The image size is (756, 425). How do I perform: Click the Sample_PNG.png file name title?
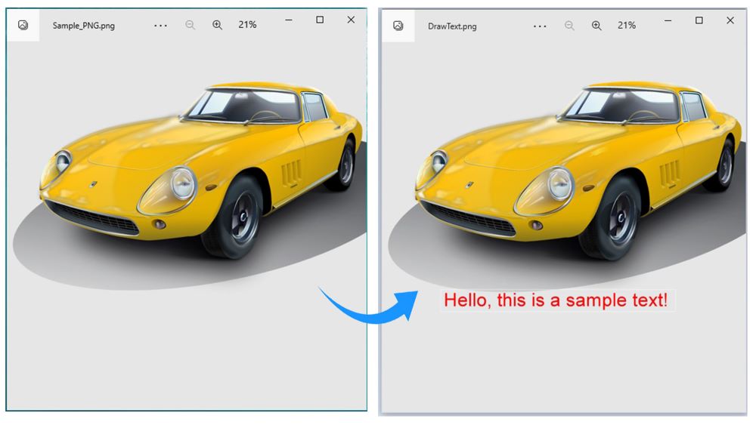(83, 26)
